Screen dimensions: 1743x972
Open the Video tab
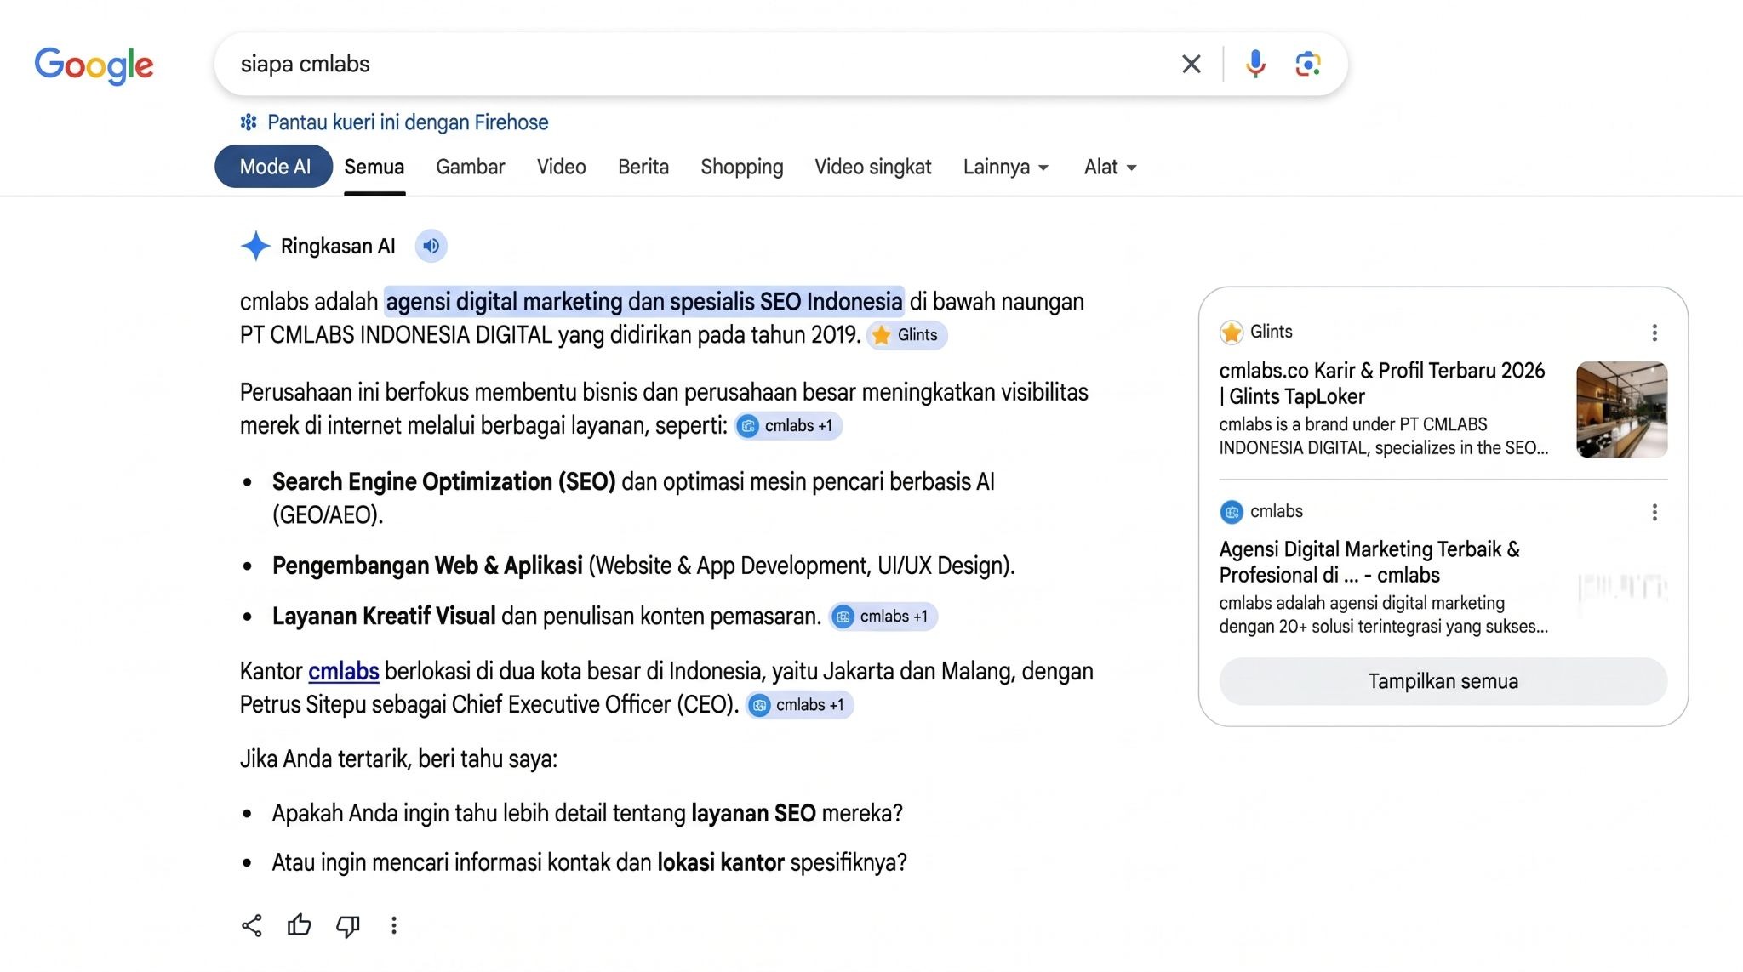coord(562,167)
